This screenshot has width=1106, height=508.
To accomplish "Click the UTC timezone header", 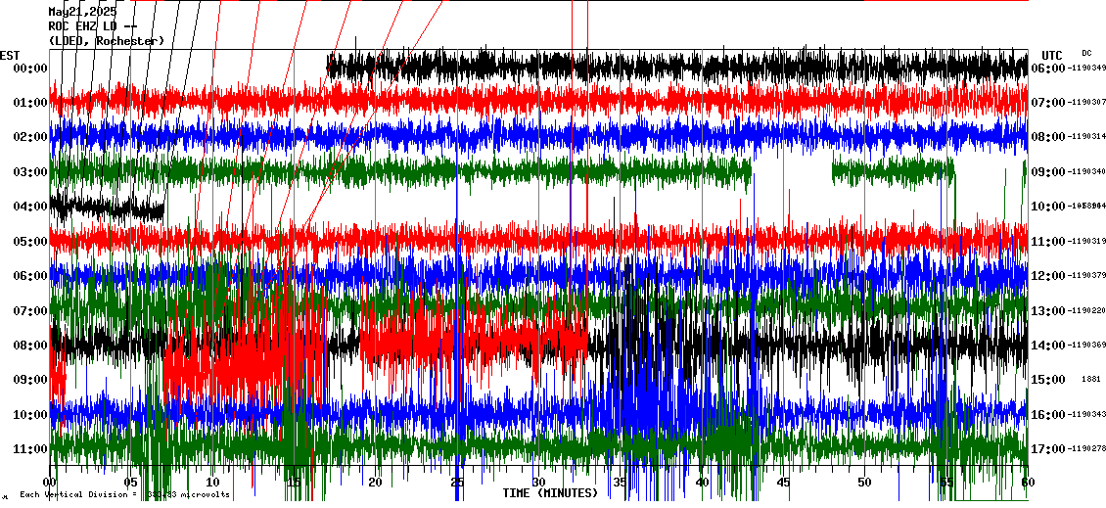I will click(1052, 55).
